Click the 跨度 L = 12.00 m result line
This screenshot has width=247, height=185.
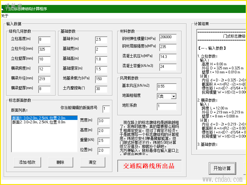(x=215, y=108)
